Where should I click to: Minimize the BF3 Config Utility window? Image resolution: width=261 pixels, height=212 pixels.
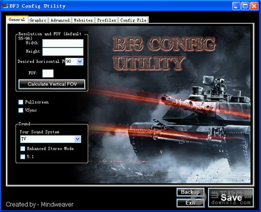click(236, 6)
